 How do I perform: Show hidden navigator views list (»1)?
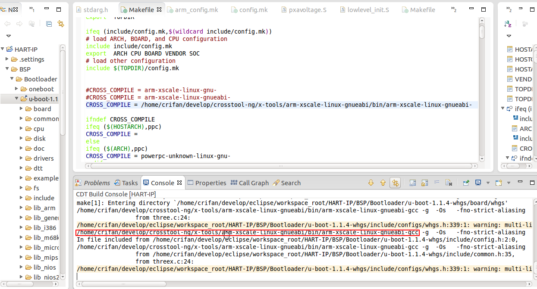point(32,9)
